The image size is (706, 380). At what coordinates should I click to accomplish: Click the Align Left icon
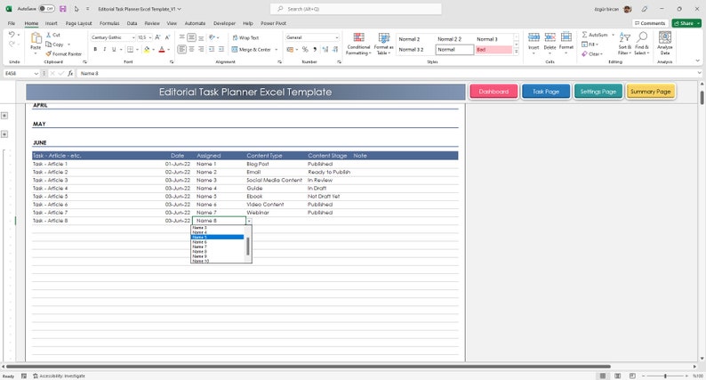tap(182, 49)
